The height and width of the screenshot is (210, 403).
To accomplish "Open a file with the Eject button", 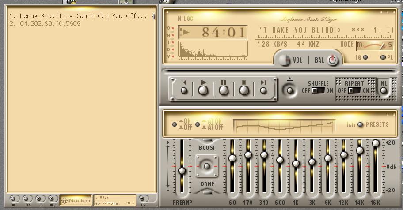I will [x=290, y=90].
